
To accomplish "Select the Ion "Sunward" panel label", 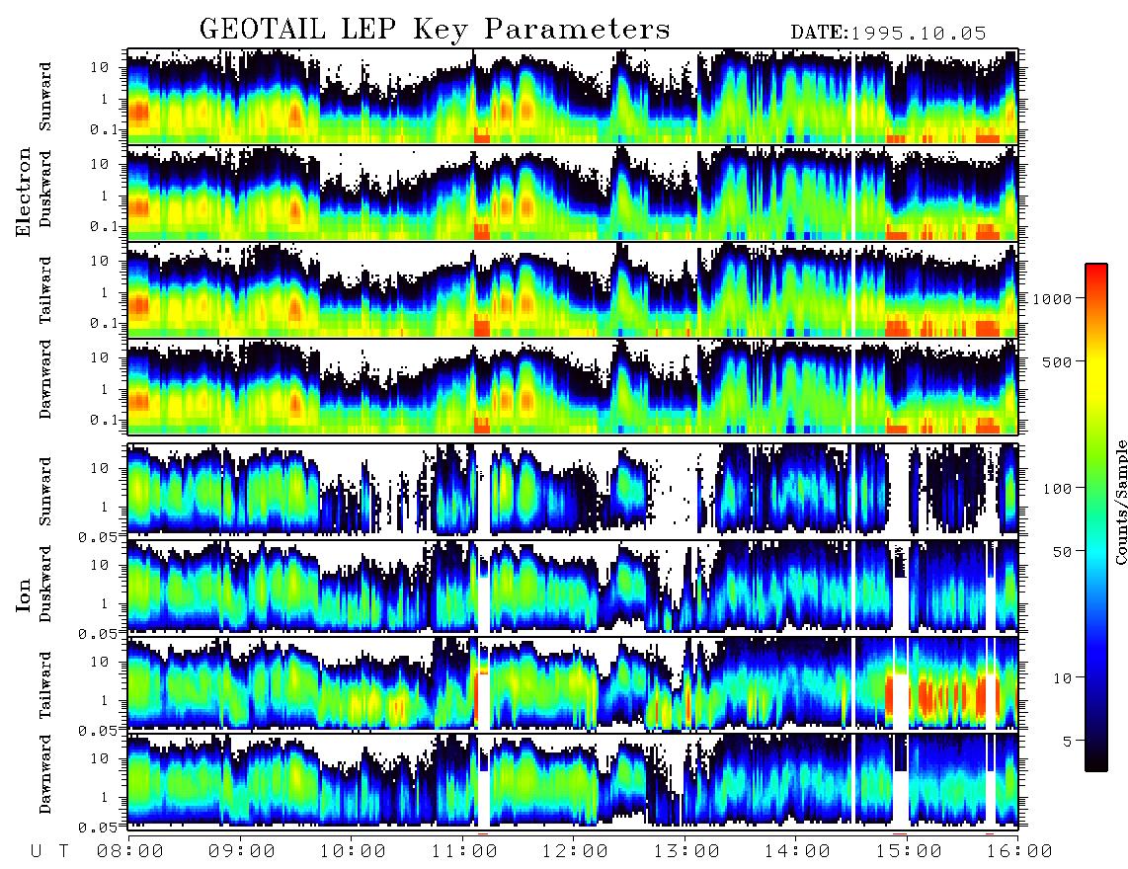I will pyautogui.click(x=45, y=491).
